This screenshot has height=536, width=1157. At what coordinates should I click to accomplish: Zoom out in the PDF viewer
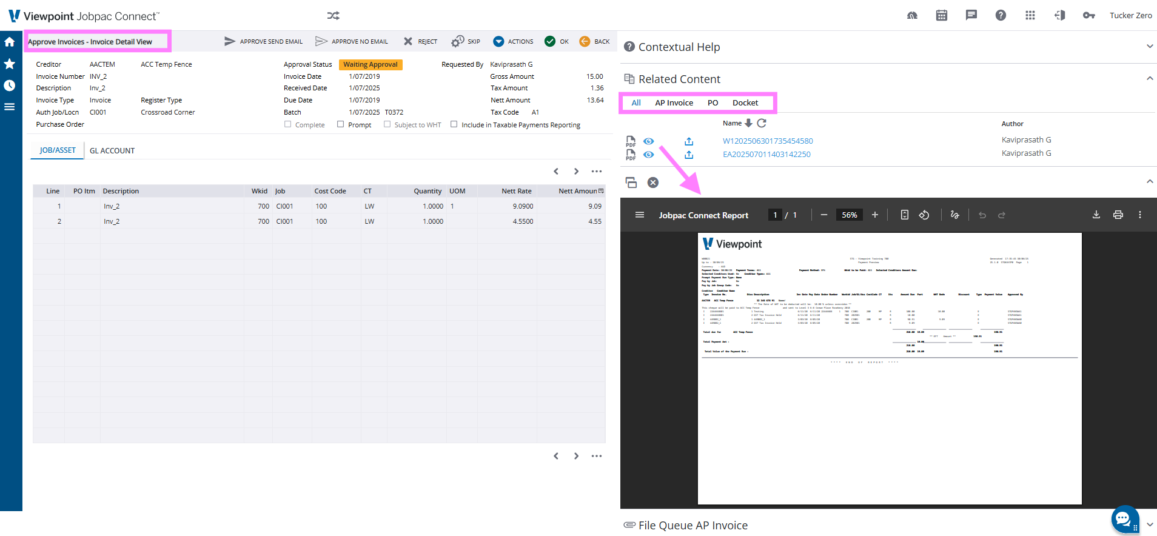pyautogui.click(x=824, y=215)
